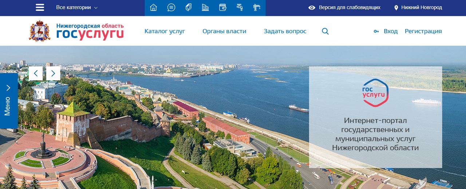Click the Регистрация link
The image size is (466, 189).
(423, 31)
